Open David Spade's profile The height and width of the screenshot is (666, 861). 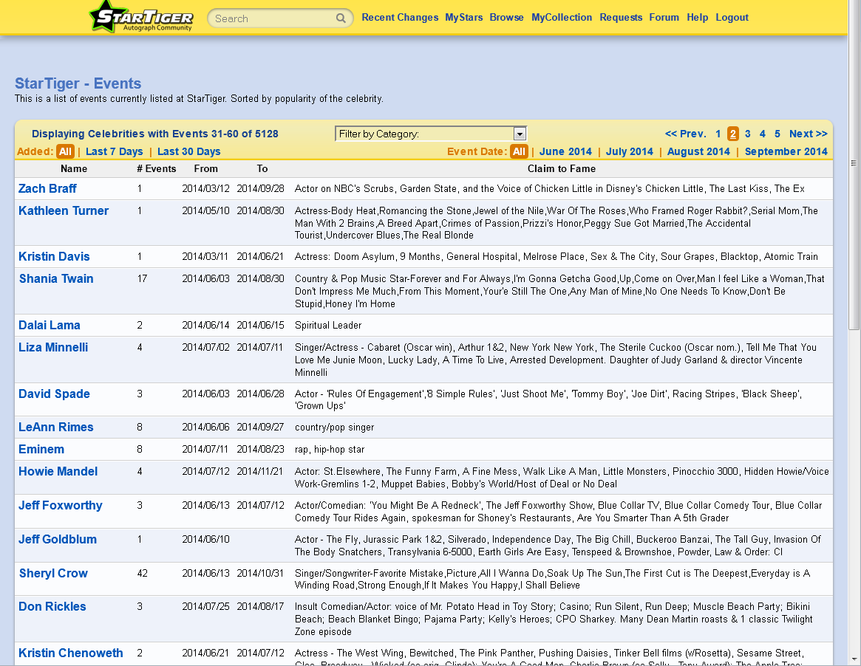54,394
